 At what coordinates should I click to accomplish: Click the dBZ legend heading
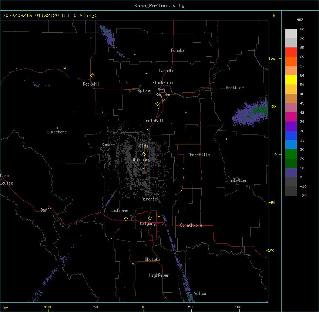300,20
